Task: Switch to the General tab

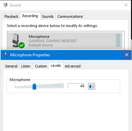Action: (x=11, y=66)
